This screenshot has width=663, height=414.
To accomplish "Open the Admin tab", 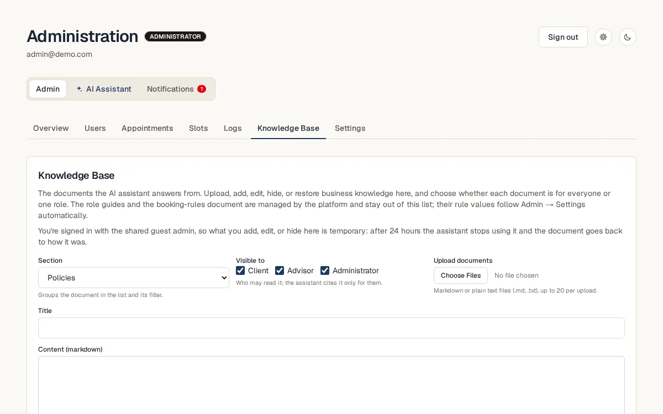I will (x=48, y=89).
